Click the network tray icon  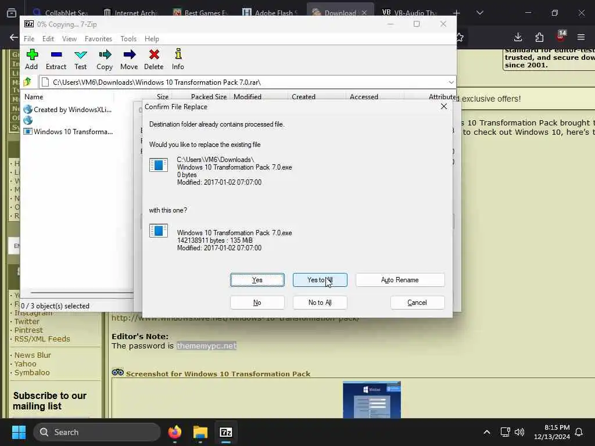505,432
